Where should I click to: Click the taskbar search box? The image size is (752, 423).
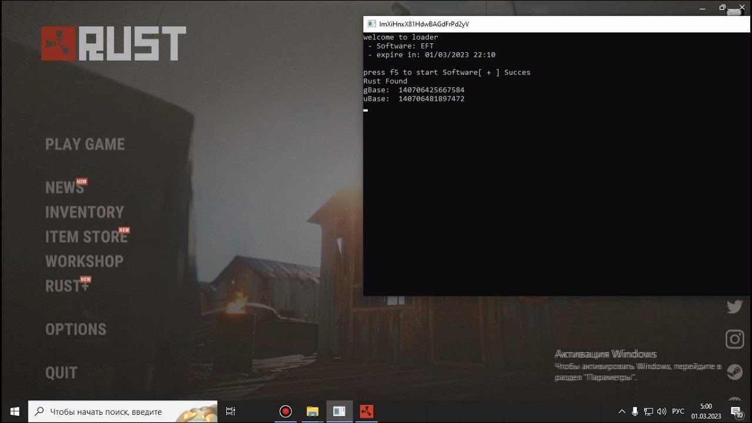(x=123, y=411)
